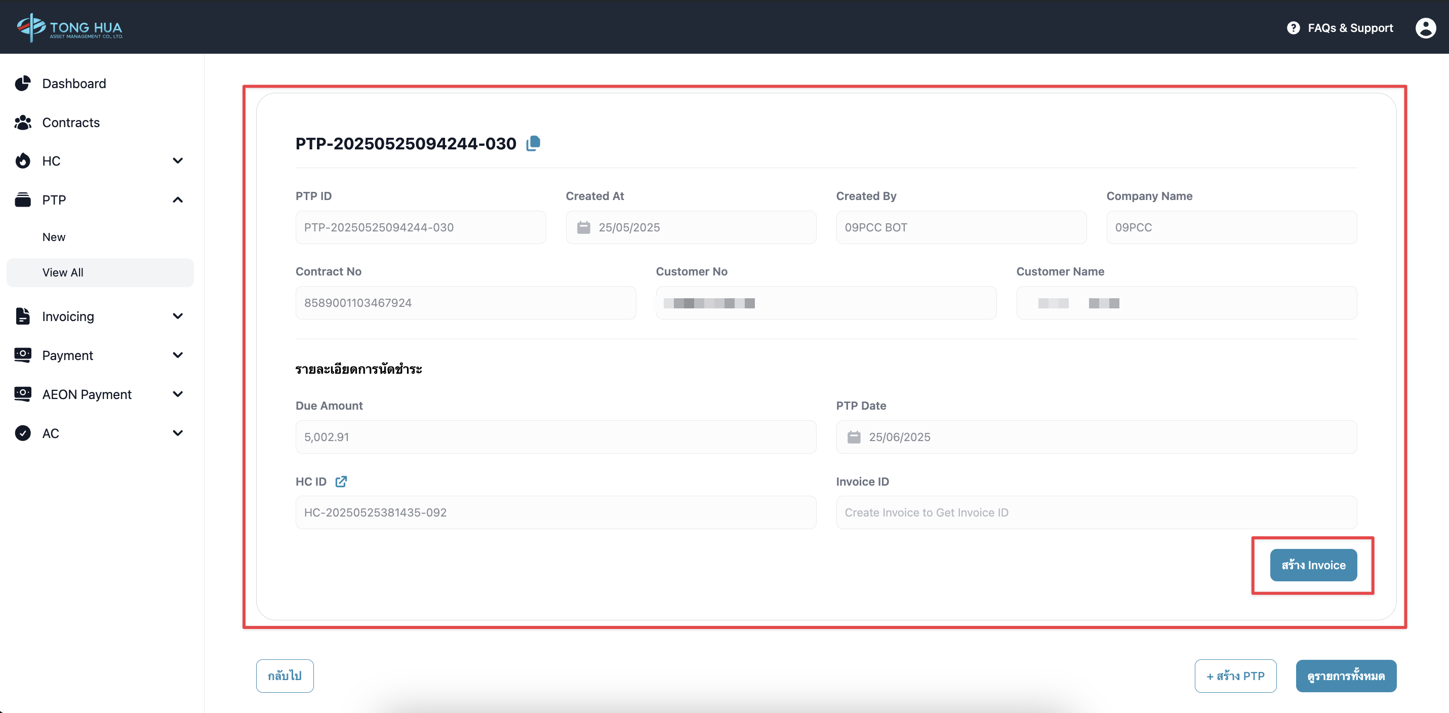Click the Tong Hua logo
1449x713 pixels.
[x=69, y=27]
